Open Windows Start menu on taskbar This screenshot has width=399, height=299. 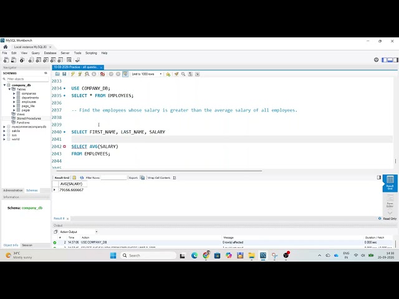pyautogui.click(x=113, y=255)
